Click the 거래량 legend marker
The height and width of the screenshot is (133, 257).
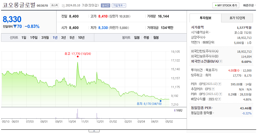(x=175, y=110)
